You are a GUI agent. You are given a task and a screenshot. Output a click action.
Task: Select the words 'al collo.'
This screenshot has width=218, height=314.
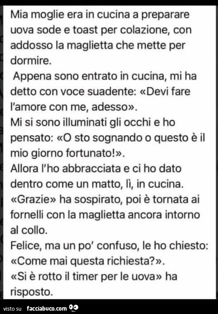(29, 230)
